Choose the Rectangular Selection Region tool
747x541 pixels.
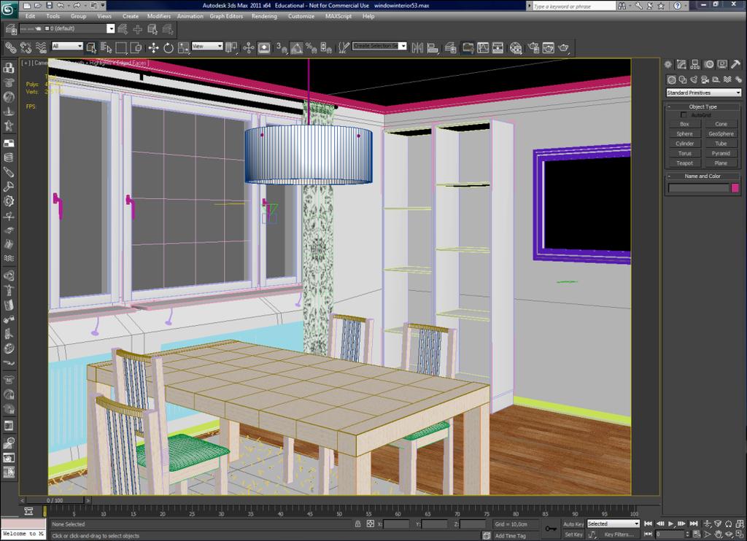pyautogui.click(x=122, y=47)
